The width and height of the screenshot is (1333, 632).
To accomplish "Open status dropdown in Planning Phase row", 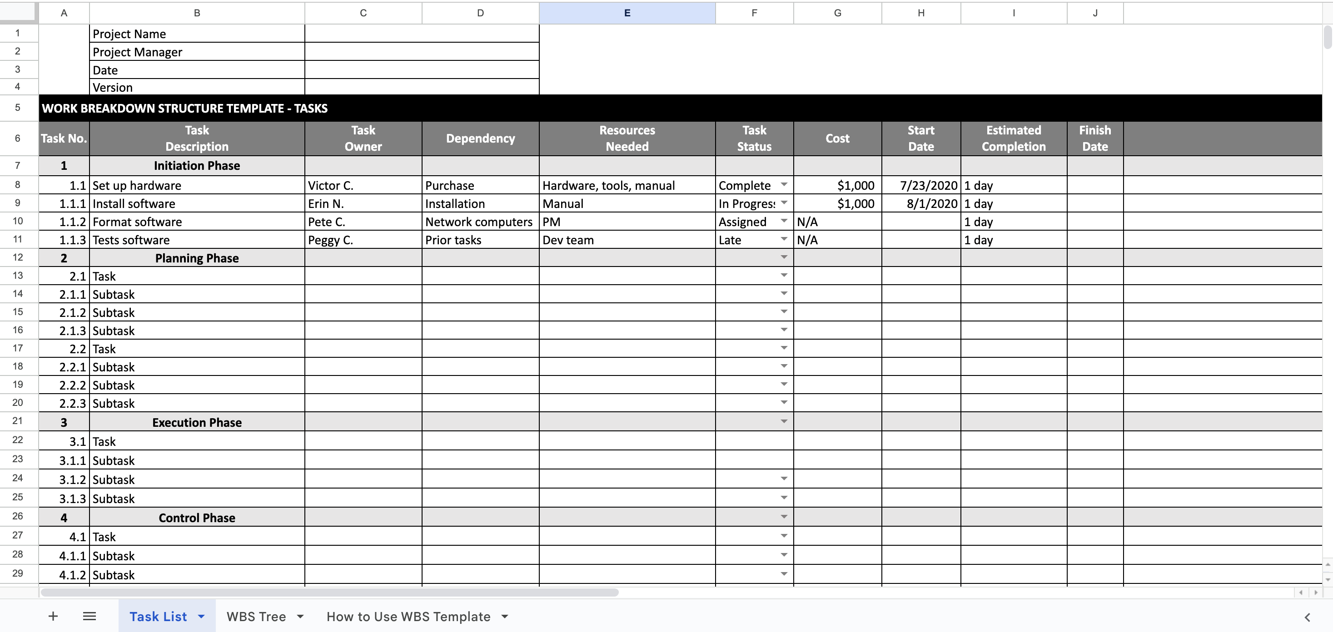I will [783, 257].
